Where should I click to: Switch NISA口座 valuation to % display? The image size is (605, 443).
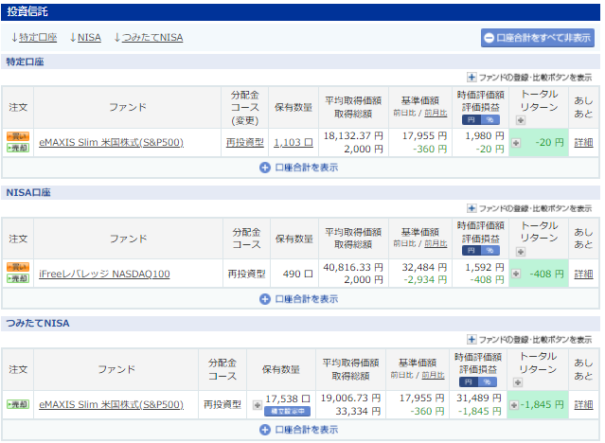point(490,251)
